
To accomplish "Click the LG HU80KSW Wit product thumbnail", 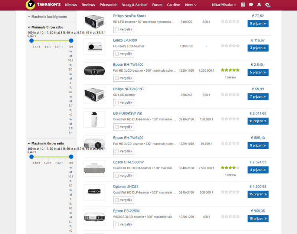I will pos(94,120).
